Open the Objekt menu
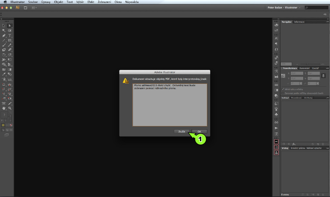This screenshot has height=197, width=330. tap(58, 2)
